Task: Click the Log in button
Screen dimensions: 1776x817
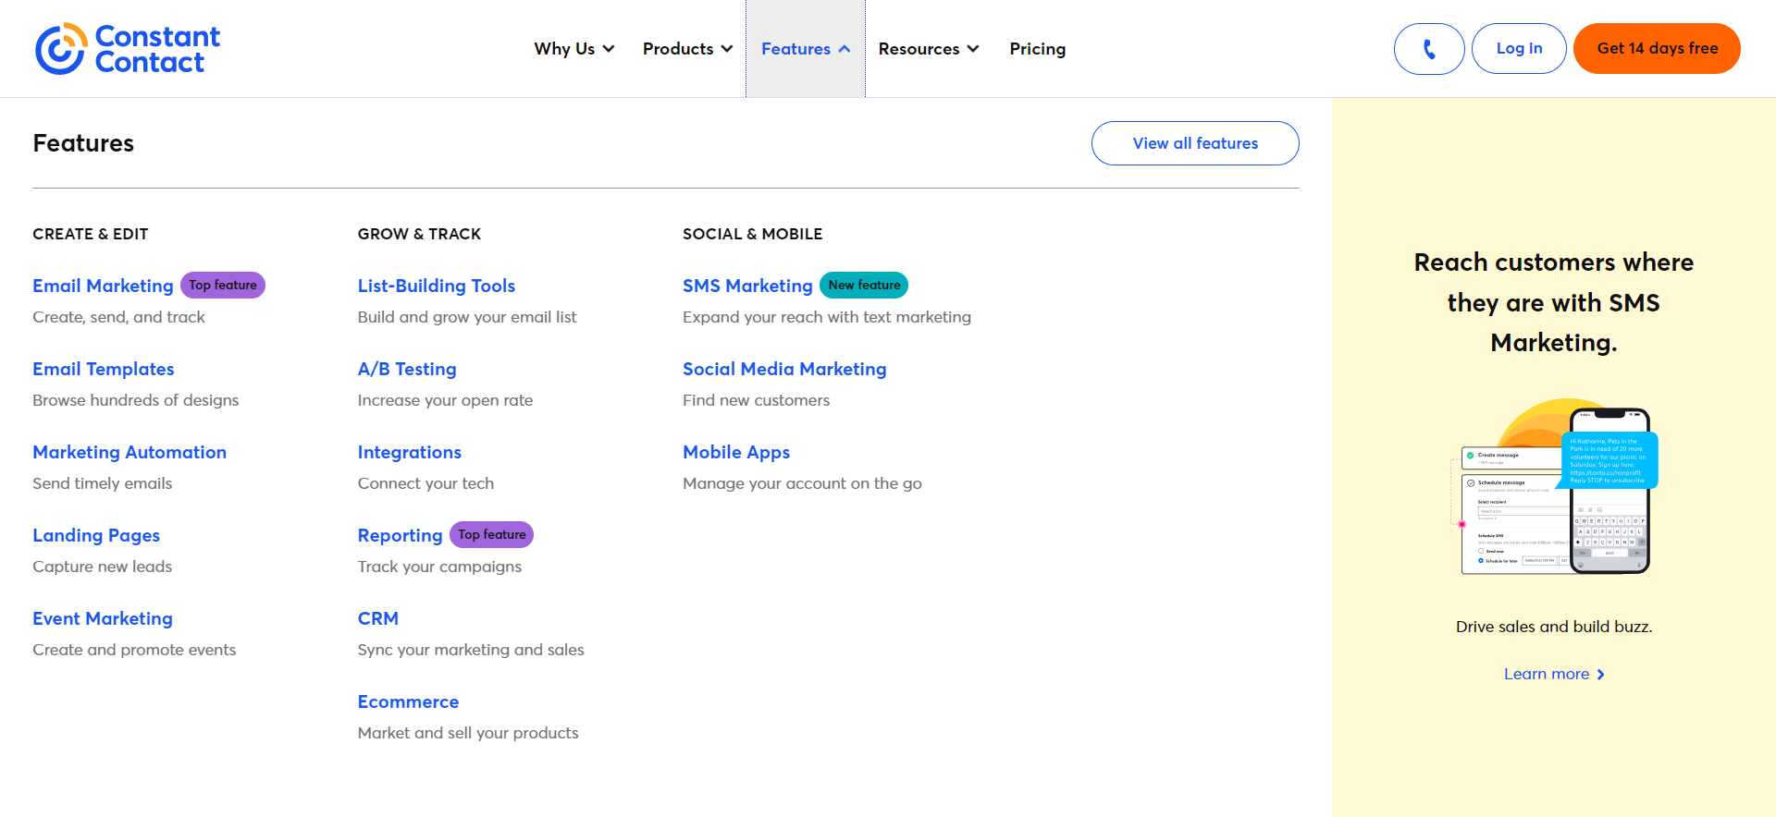Action: coord(1519,49)
